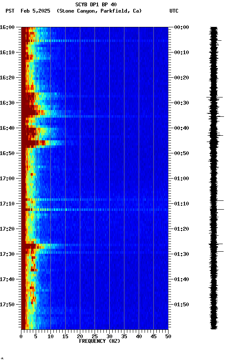
Task: Click the PST time label 16:10
Action: (x=7, y=53)
